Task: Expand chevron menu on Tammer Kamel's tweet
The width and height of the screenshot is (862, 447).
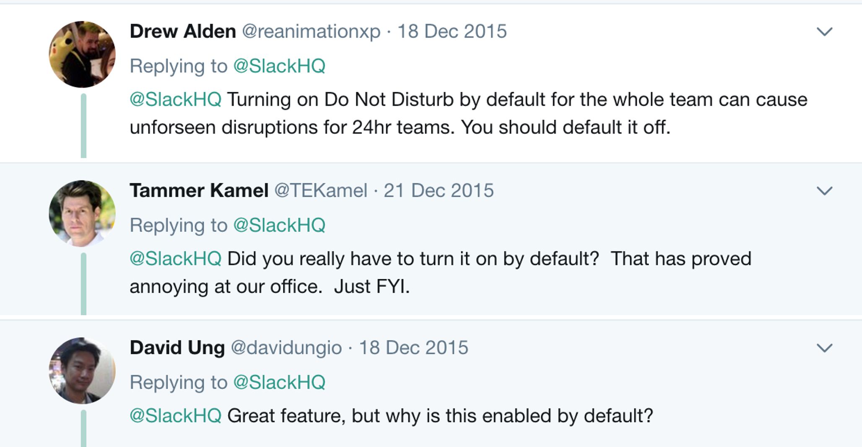Action: pos(824,191)
